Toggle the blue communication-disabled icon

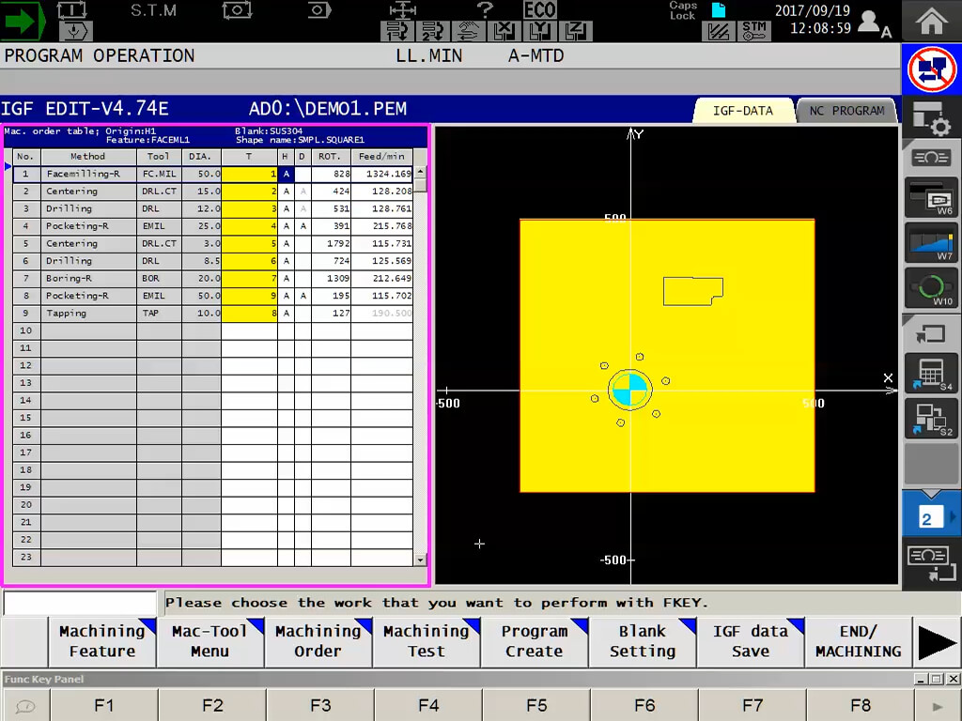pos(930,71)
